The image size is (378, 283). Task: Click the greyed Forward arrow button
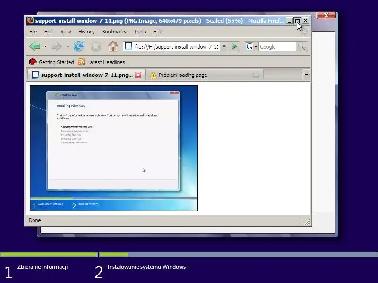[x=56, y=46]
